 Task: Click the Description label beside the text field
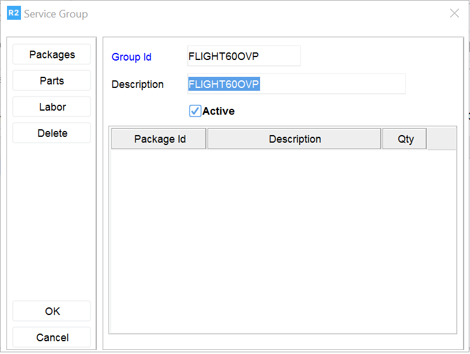(138, 84)
